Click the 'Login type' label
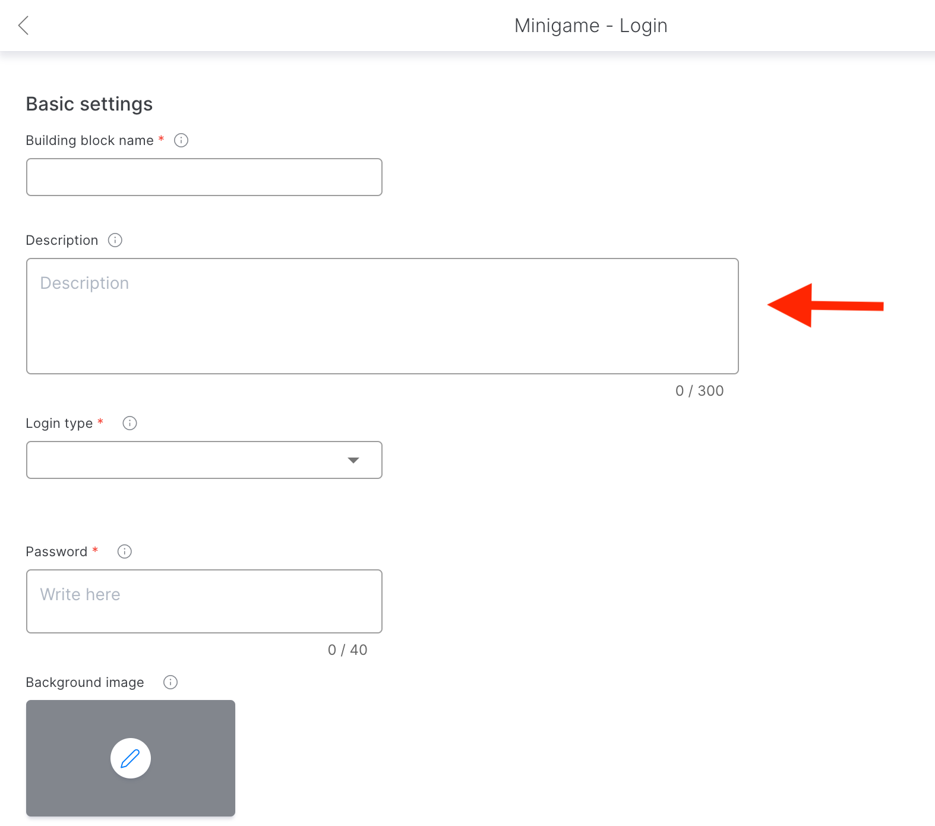935x826 pixels. tap(59, 424)
